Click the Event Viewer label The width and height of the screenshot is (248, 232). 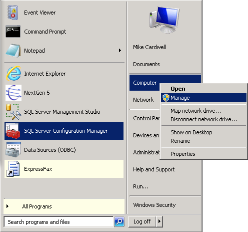point(40,13)
